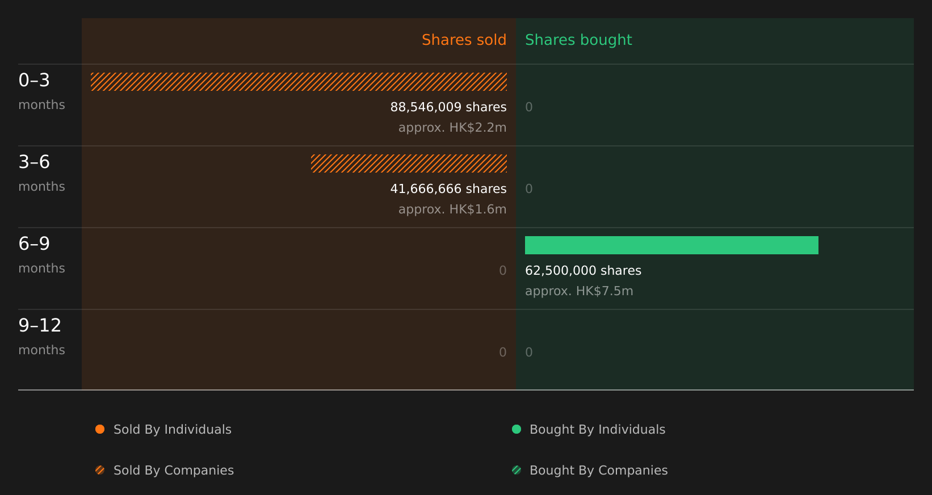Viewport: 932px width, 495px height.
Task: Click the 41,666,666 shares value
Action: (448, 189)
